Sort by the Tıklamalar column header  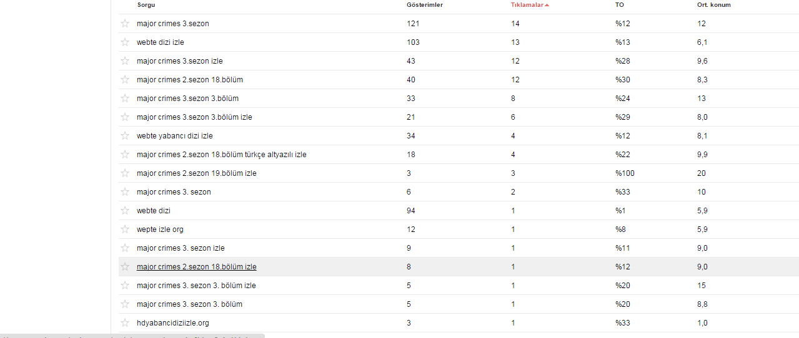[527, 5]
